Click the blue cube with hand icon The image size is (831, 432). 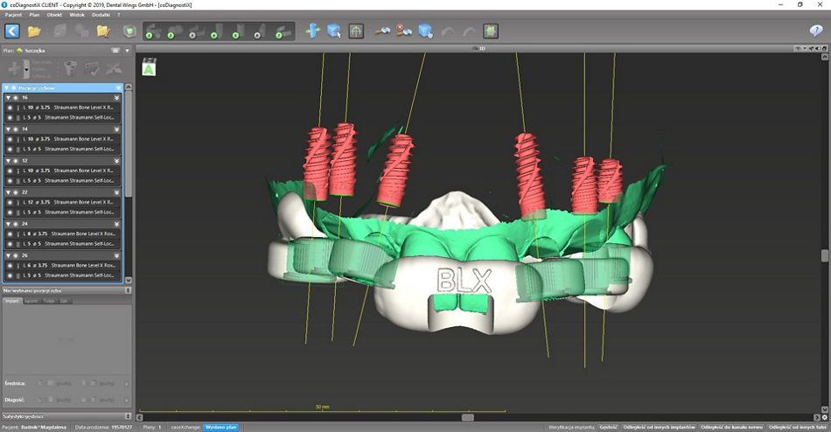pyautogui.click(x=426, y=31)
